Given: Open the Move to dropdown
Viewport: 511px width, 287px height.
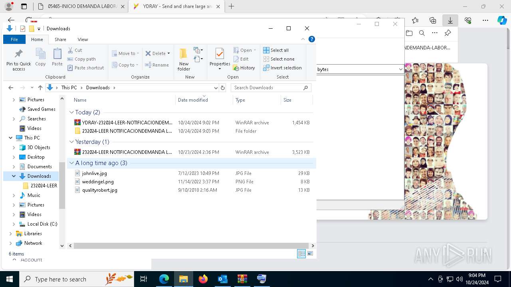Looking at the screenshot, I should [x=125, y=53].
